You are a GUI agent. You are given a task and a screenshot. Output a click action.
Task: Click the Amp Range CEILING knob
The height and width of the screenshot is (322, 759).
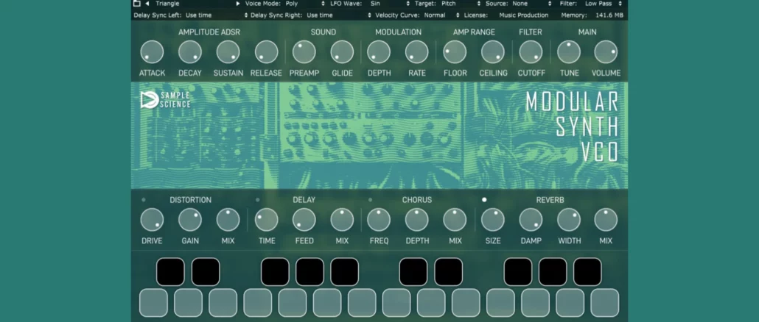click(x=493, y=52)
